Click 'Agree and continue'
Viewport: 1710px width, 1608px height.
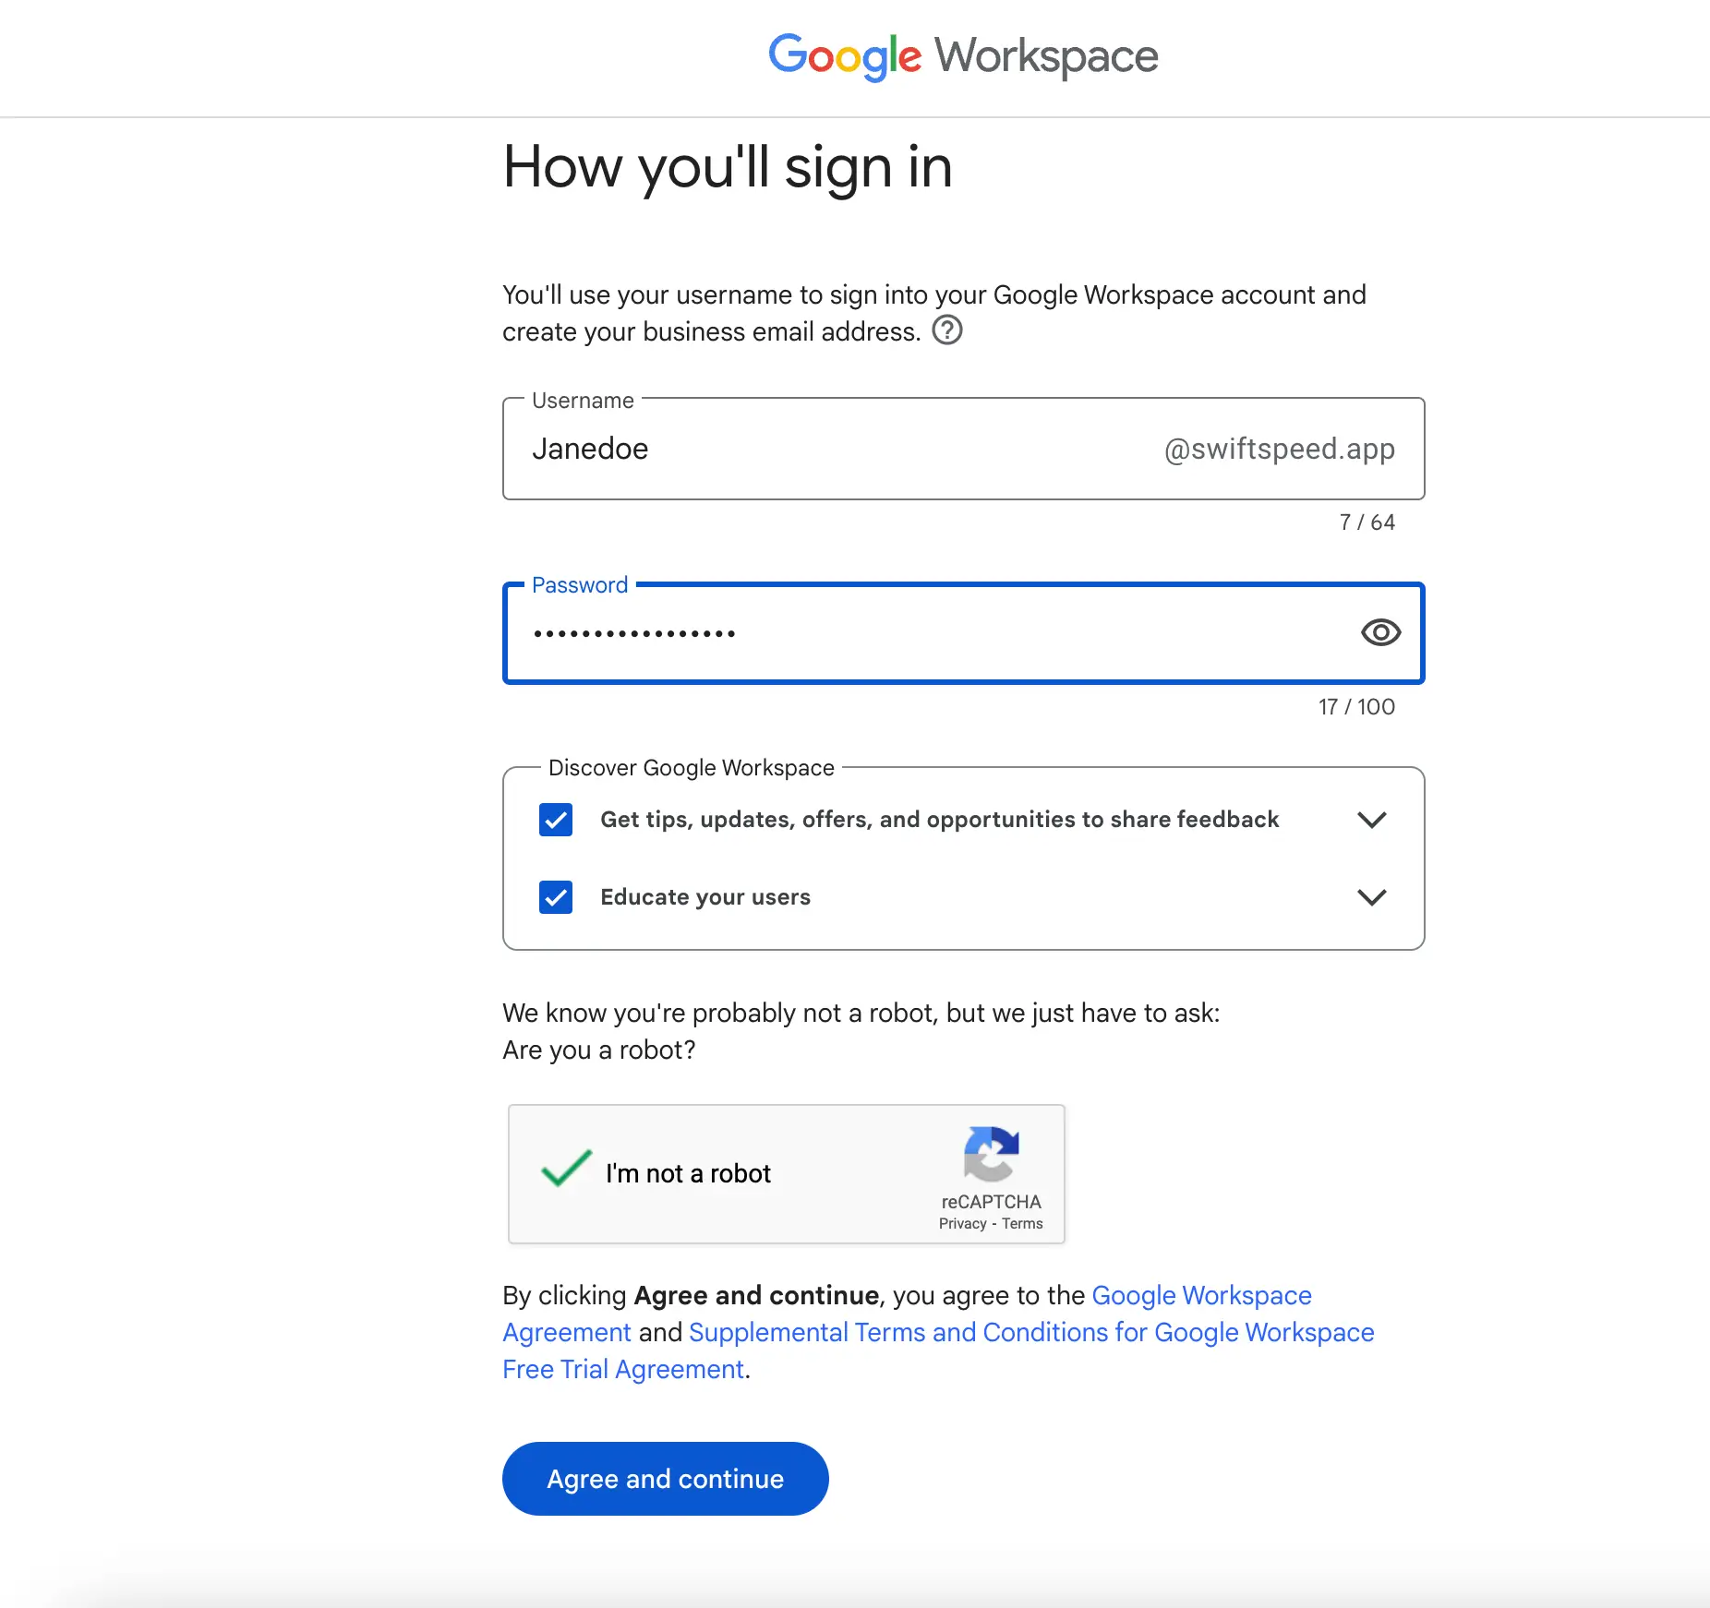(x=664, y=1478)
